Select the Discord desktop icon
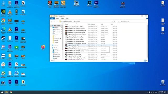 [x=3, y=48]
